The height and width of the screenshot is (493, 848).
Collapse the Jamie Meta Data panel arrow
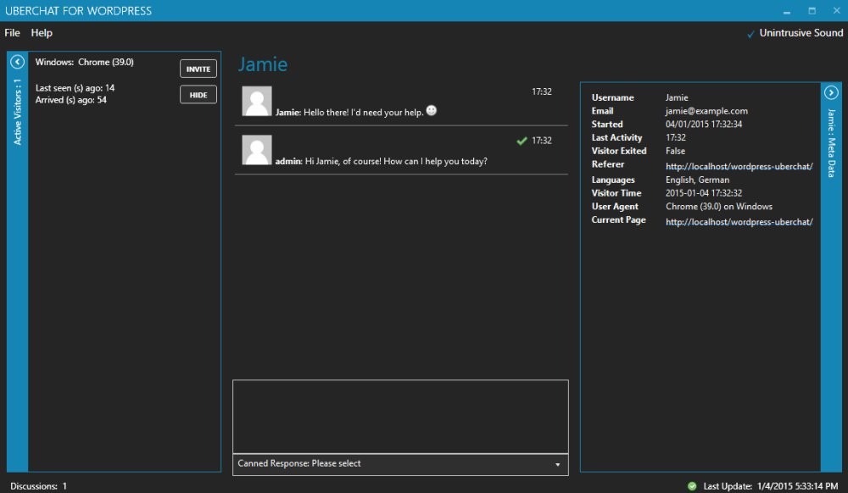tap(831, 92)
